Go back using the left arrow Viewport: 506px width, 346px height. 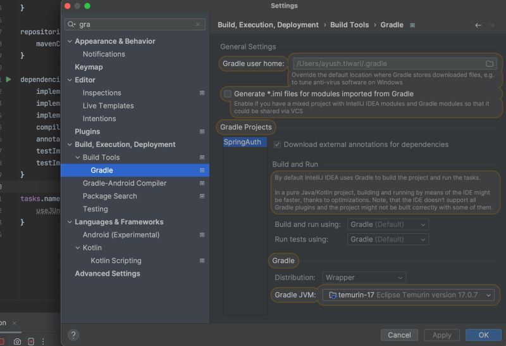click(478, 25)
